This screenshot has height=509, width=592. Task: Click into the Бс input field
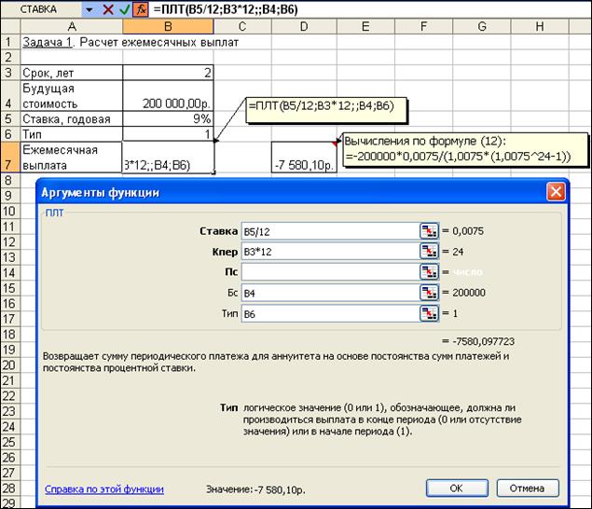tap(326, 293)
